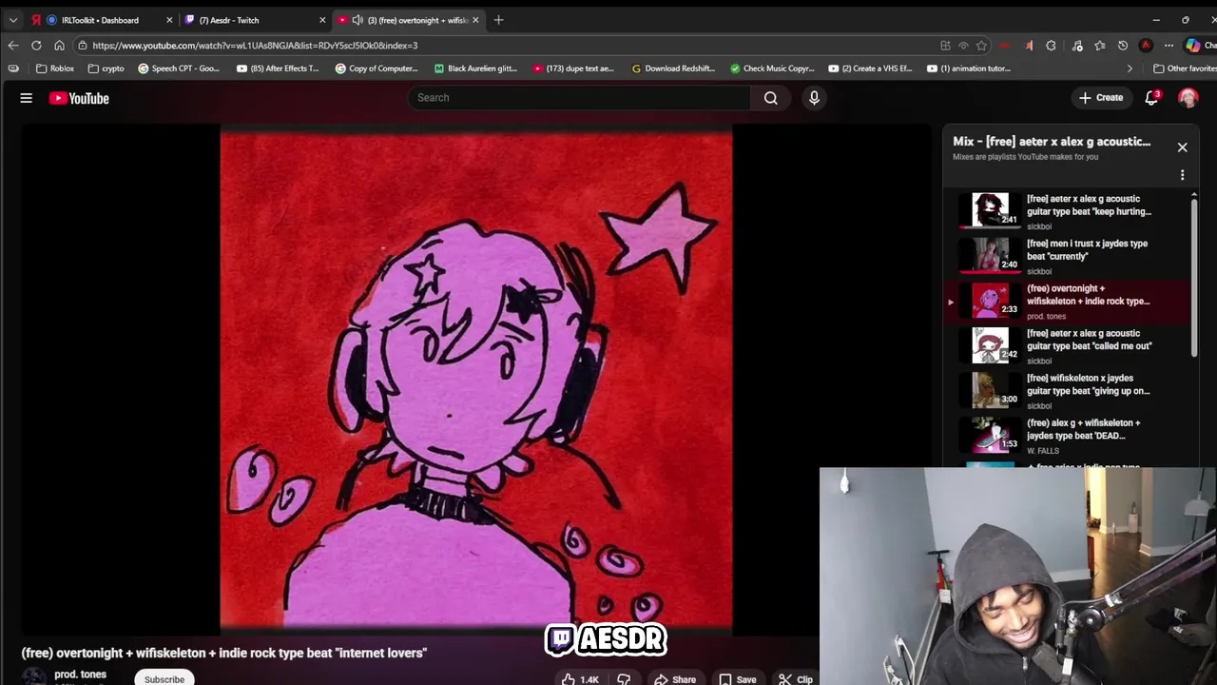Open the YouTube account avatar menu
The height and width of the screenshot is (685, 1217).
tap(1188, 98)
